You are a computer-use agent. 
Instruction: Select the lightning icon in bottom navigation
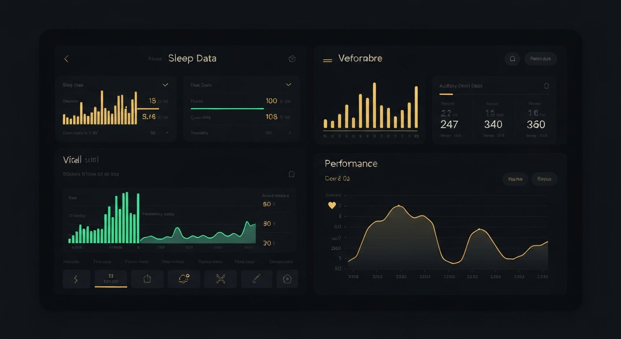pyautogui.click(x=76, y=279)
